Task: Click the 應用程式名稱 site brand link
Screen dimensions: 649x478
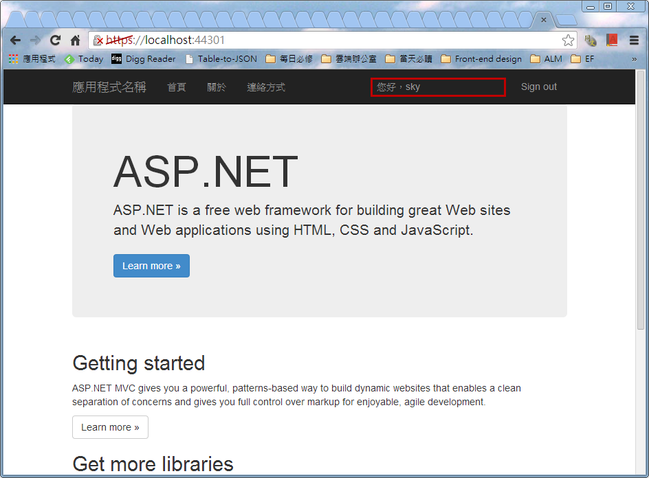Action: click(x=109, y=87)
